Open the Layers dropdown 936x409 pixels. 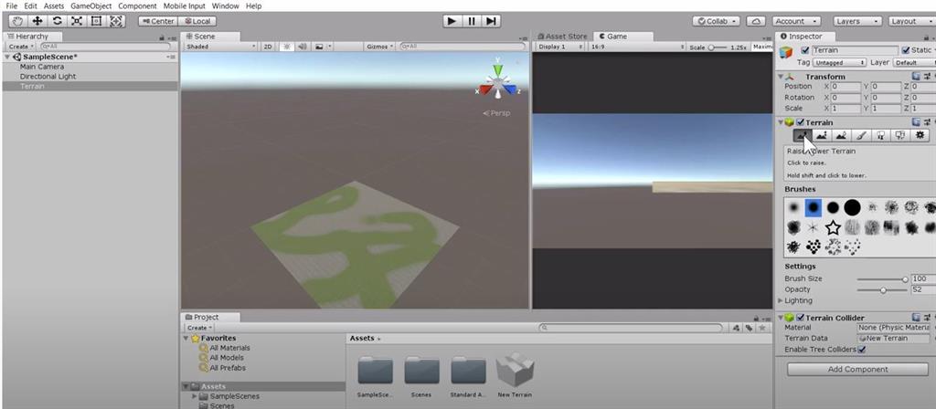[x=857, y=21]
